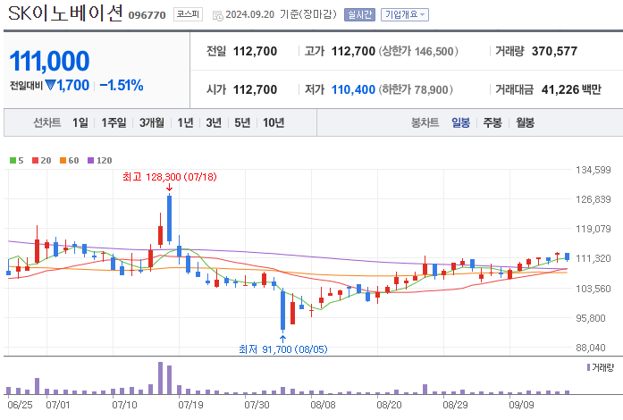This screenshot has width=623, height=420.
Task: Click the current price 111,000
Action: pyautogui.click(x=49, y=61)
